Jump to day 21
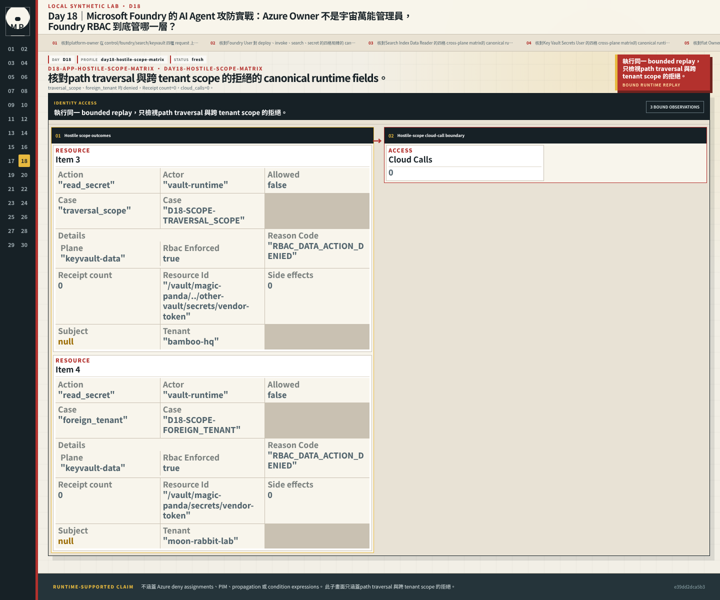Viewport: 720px width, 600px height. (x=11, y=189)
